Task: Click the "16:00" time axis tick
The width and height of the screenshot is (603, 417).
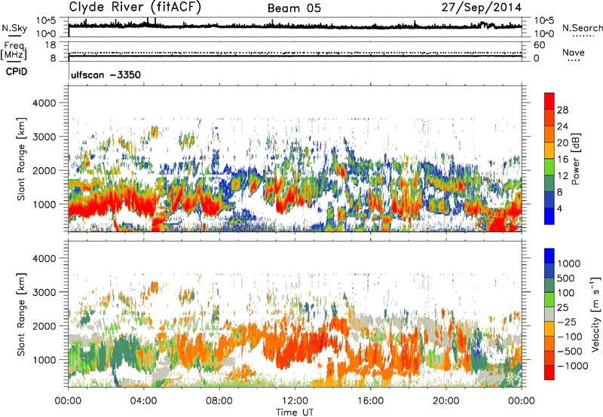Action: (x=370, y=401)
